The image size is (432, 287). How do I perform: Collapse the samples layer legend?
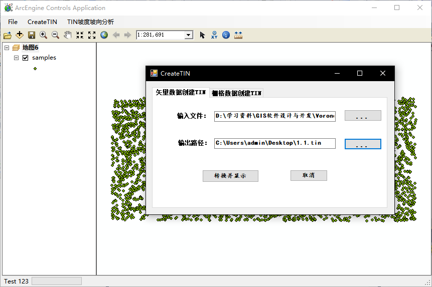click(x=16, y=58)
